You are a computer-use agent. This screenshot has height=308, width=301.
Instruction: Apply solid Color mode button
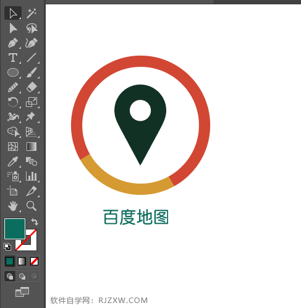pyautogui.click(x=10, y=261)
